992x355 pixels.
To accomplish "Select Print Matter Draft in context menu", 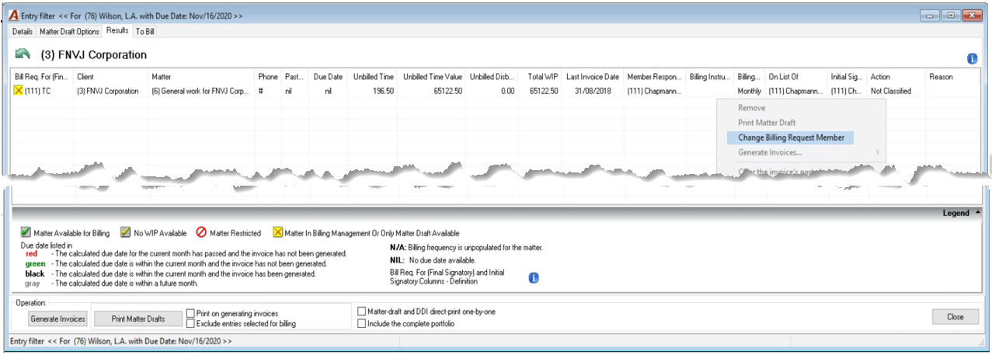I will tap(767, 123).
